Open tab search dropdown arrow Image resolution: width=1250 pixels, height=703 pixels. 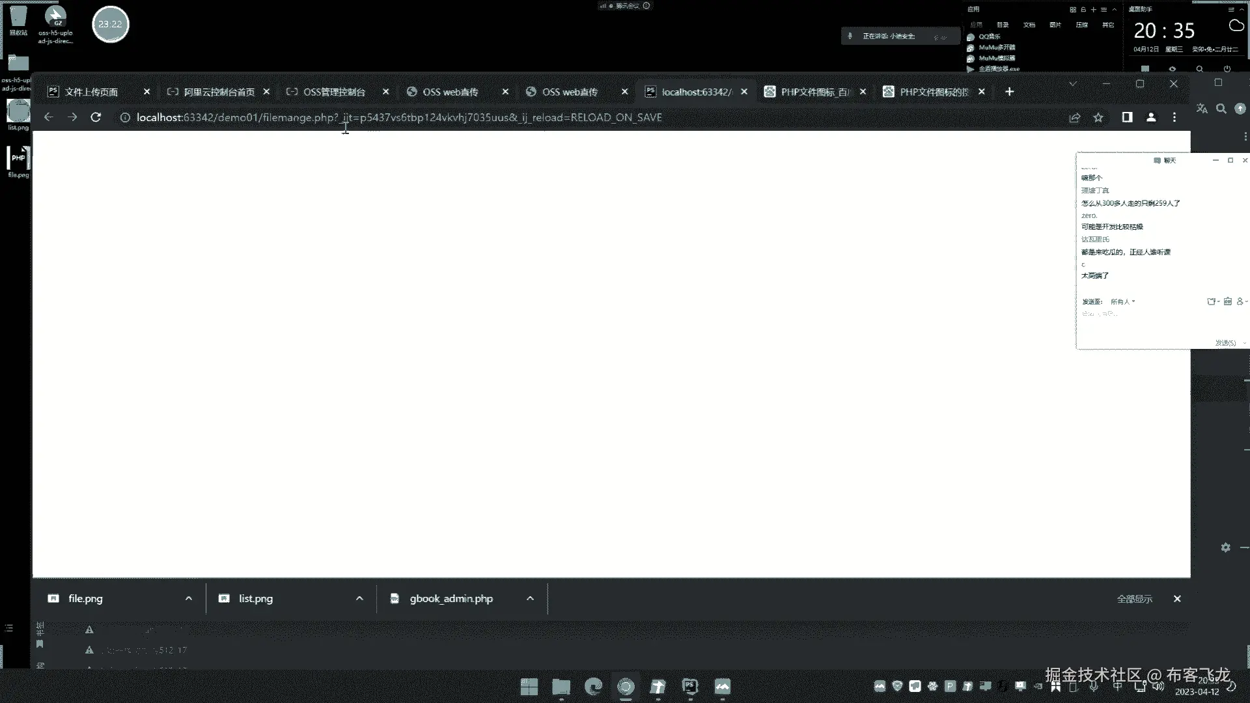tap(1073, 84)
